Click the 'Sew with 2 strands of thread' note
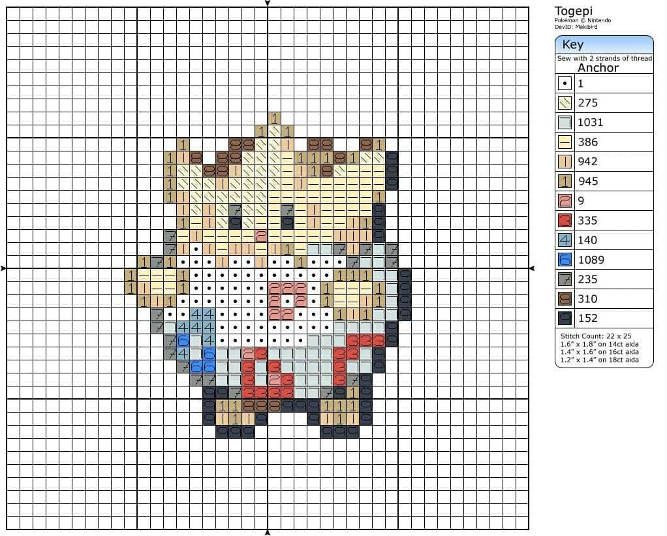This screenshot has width=667, height=536. (x=604, y=58)
